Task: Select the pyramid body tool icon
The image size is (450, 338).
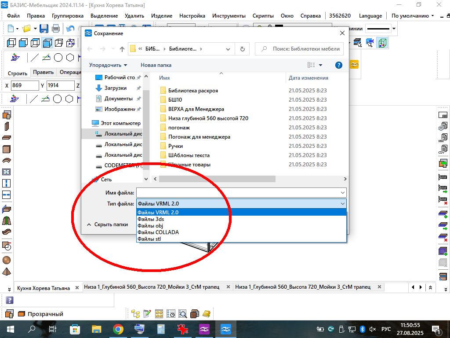Action: point(7,271)
